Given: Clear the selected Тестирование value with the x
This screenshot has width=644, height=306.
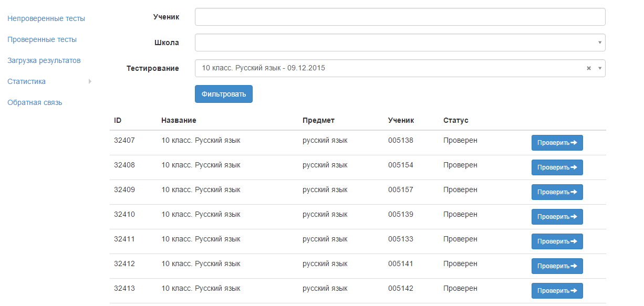Looking at the screenshot, I should click(x=589, y=68).
